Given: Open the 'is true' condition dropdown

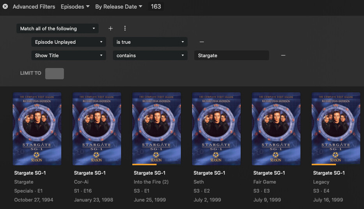Looking at the screenshot, I should [x=150, y=42].
